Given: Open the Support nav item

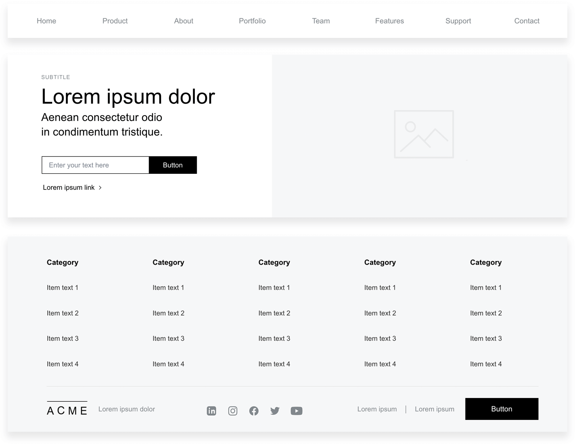Looking at the screenshot, I should point(458,21).
